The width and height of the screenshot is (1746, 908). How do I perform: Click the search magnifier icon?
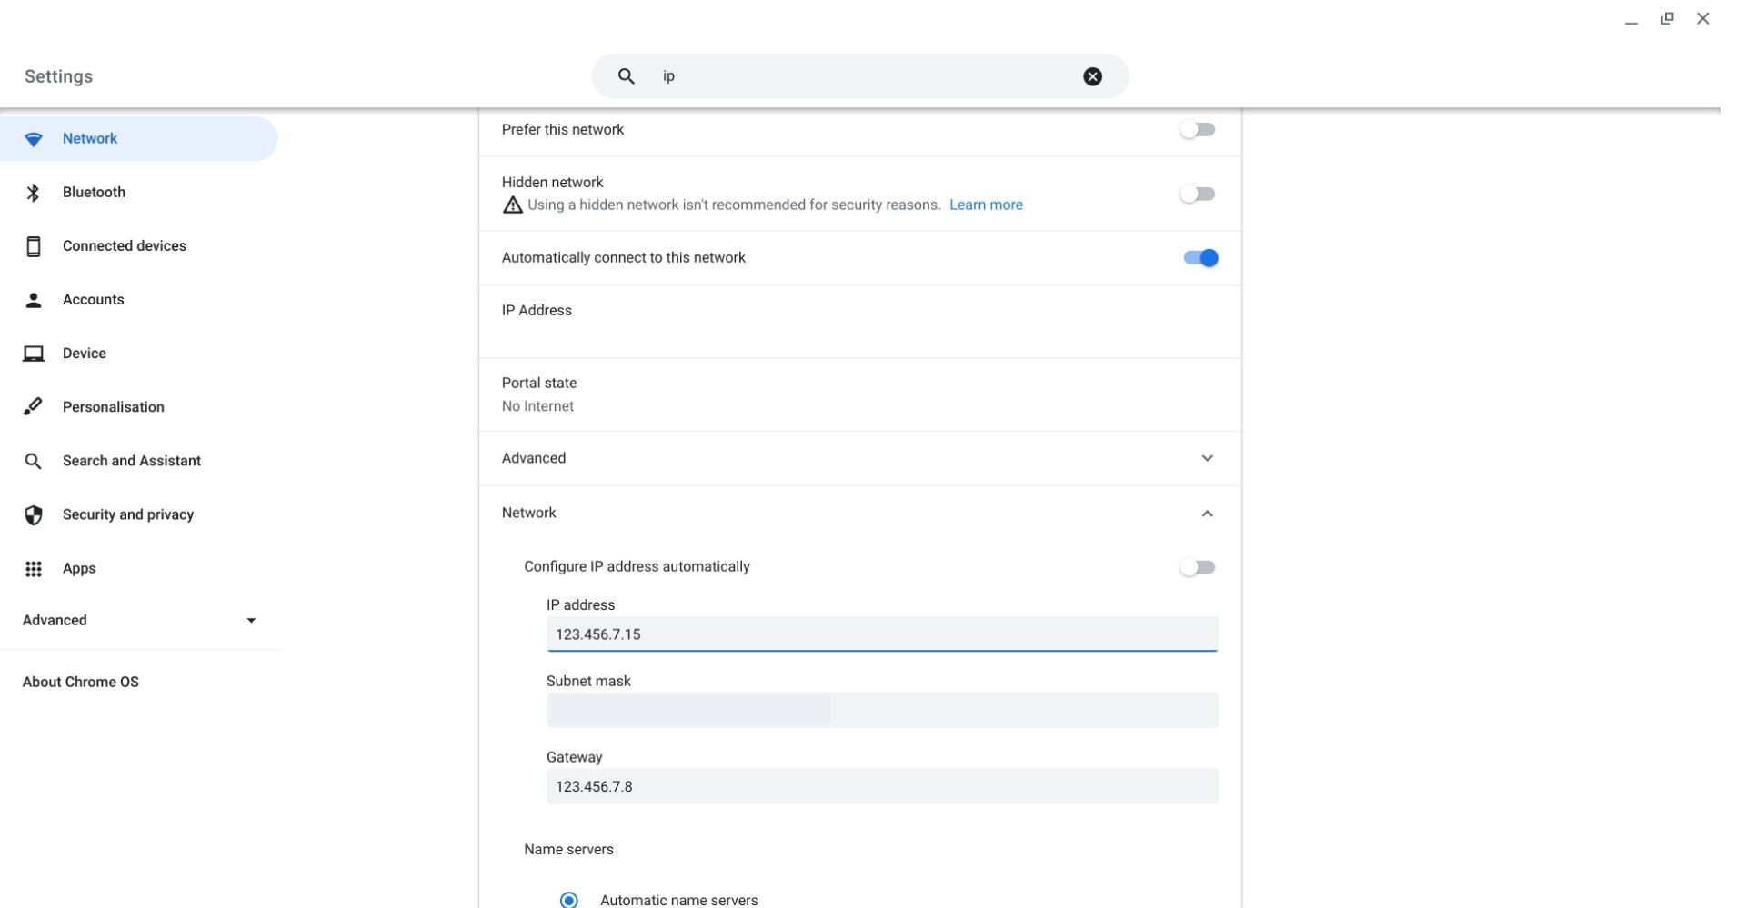pos(626,76)
